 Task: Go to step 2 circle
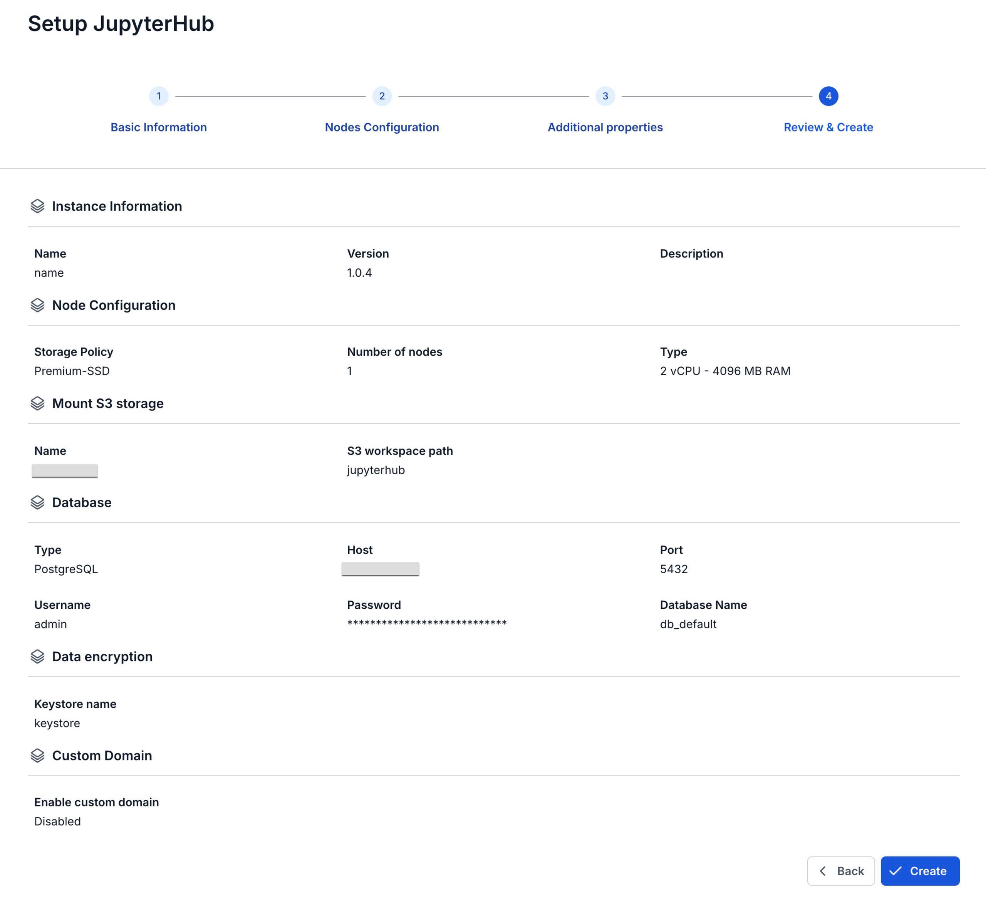pyautogui.click(x=382, y=96)
